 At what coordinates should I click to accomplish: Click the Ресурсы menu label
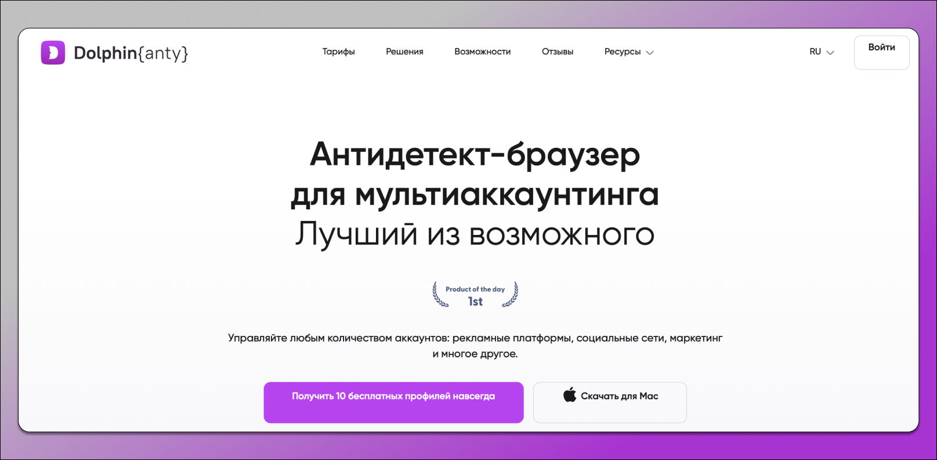622,52
